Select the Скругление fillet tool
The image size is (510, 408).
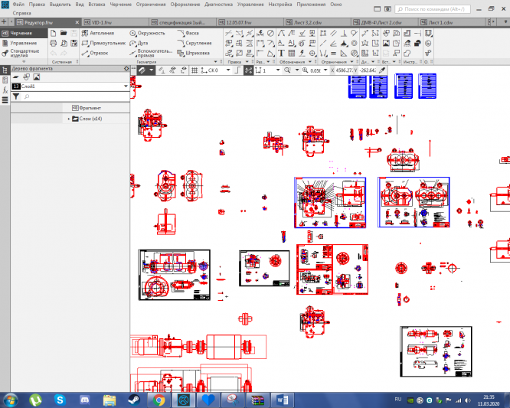[195, 43]
